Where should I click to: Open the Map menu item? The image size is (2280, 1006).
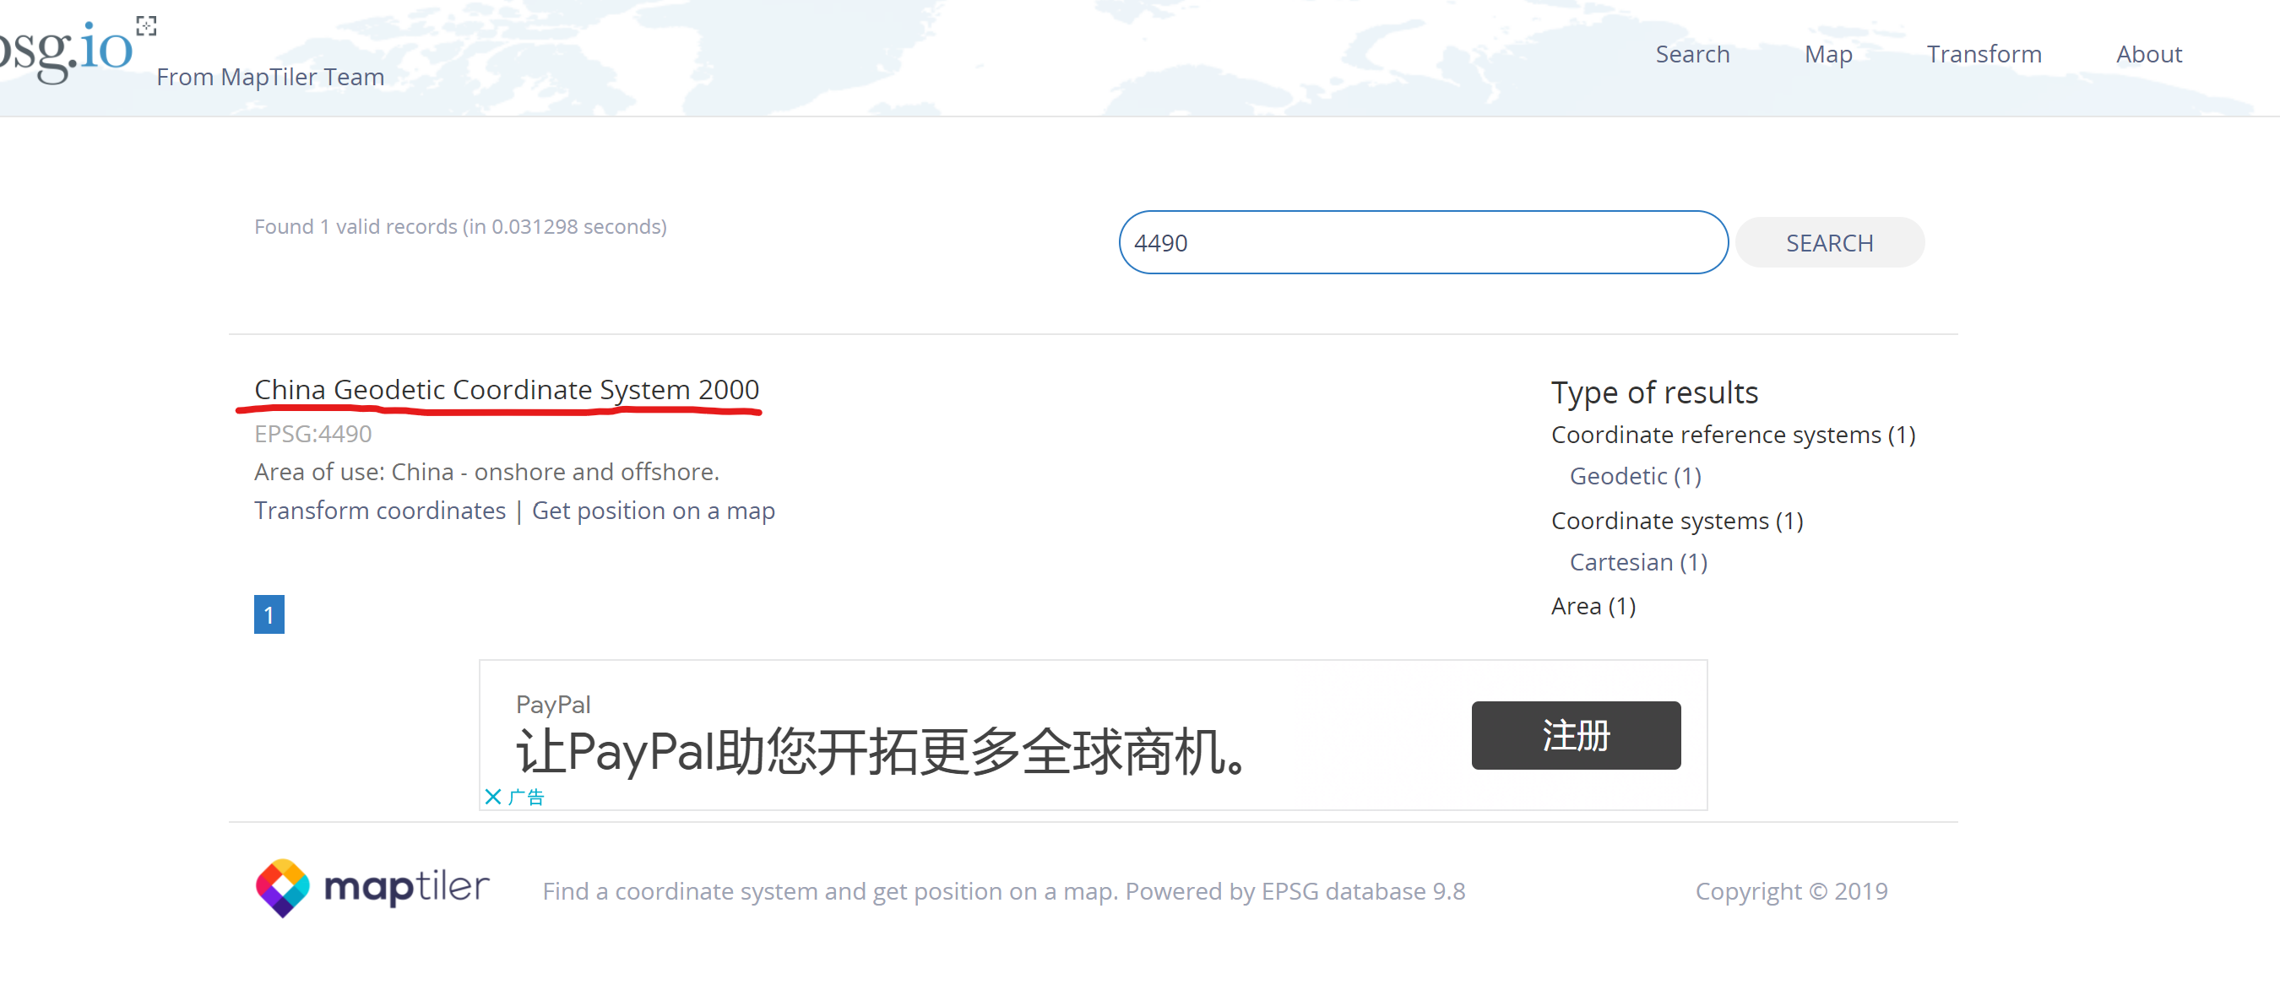(1827, 54)
